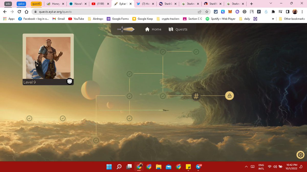
Task: Expand the quest3 tab group
Action: pos(36,4)
